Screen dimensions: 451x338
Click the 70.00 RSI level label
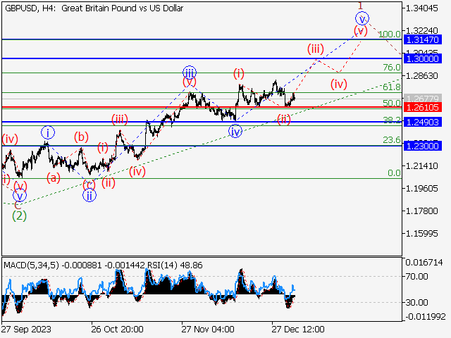[416, 277]
